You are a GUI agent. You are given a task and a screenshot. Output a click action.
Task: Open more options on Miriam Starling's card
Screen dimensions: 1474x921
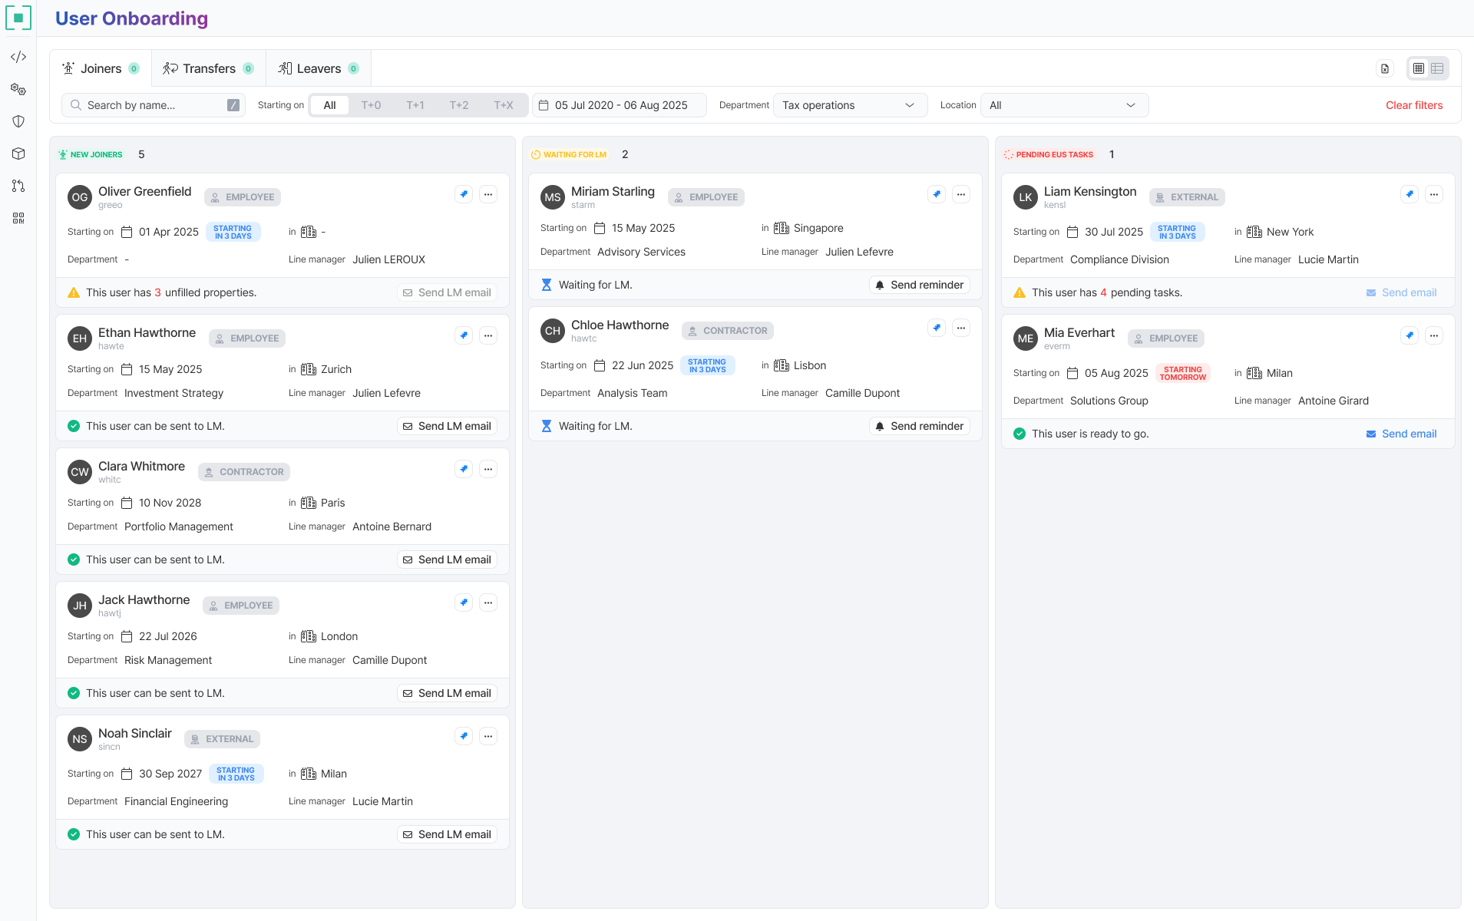click(961, 194)
